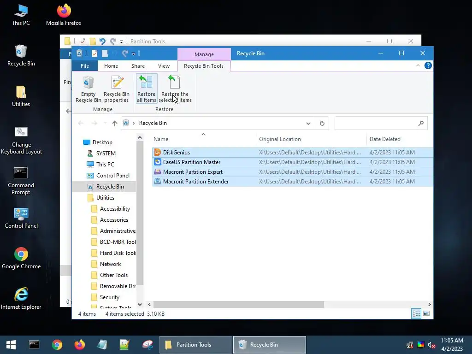Select the Recycle Bin desktop icon
Screen dimensions: 472x354
click(x=21, y=56)
